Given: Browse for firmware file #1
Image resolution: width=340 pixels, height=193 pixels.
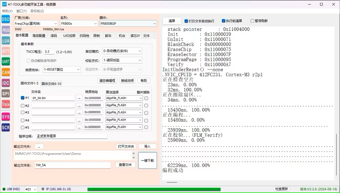Looking at the screenshot, I should tap(79, 98).
